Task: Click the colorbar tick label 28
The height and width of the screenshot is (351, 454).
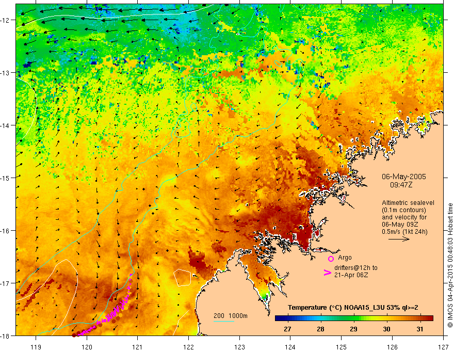Action: coord(320,329)
